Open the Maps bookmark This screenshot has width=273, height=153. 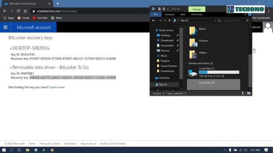(x=57, y=18)
